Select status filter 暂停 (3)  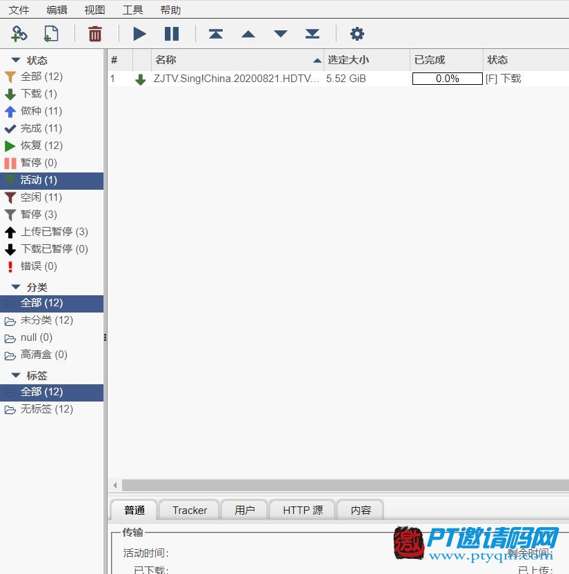[52, 215]
